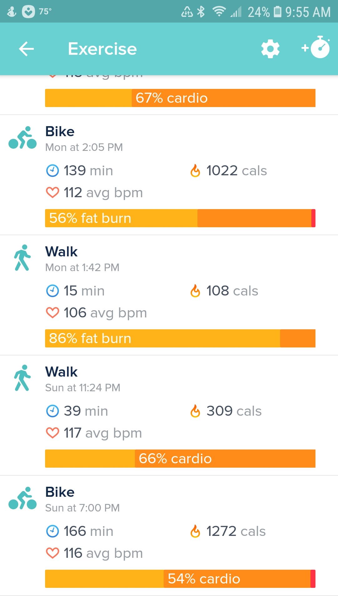Image resolution: width=338 pixels, height=601 pixels.
Task: Tap flame icon beside 1022 cals
Action: click(195, 171)
